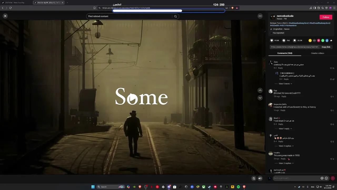The image size is (337, 190).
Task: Close the video viewer with the X
Action: click(5, 16)
